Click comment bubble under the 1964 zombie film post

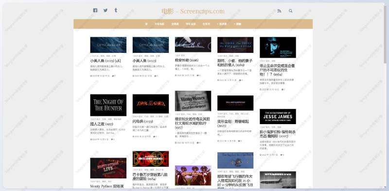point(283,90)
